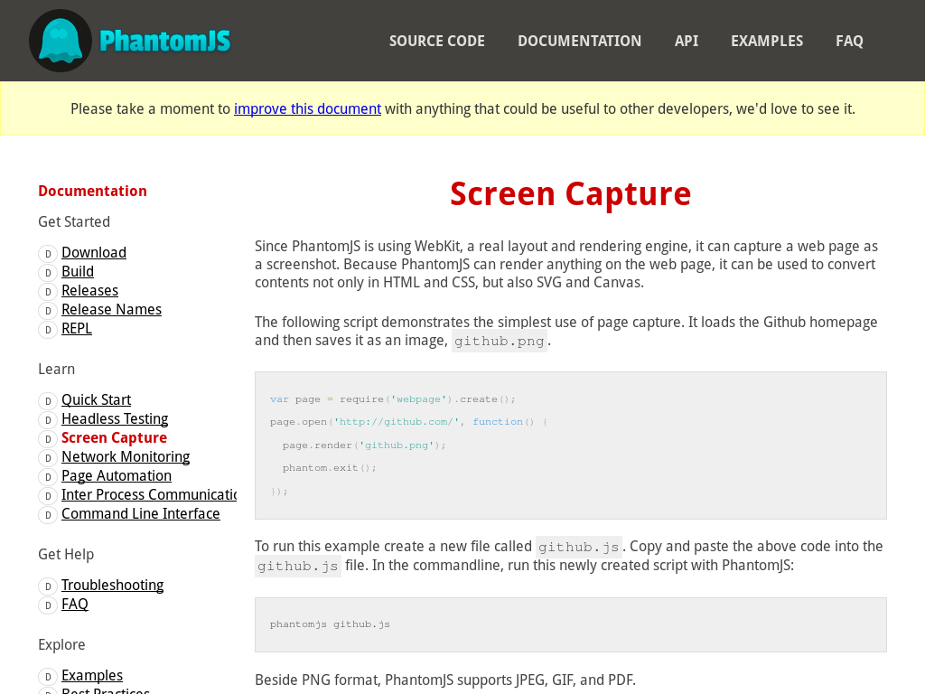Screen dimensions: 925x694
Task: Click the D icon beside sidebar FAQ
Action: (x=48, y=605)
